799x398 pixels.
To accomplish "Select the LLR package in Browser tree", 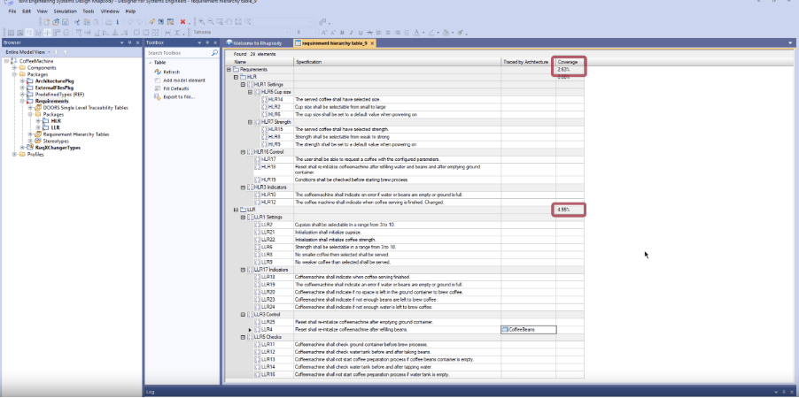I will pyautogui.click(x=56, y=127).
